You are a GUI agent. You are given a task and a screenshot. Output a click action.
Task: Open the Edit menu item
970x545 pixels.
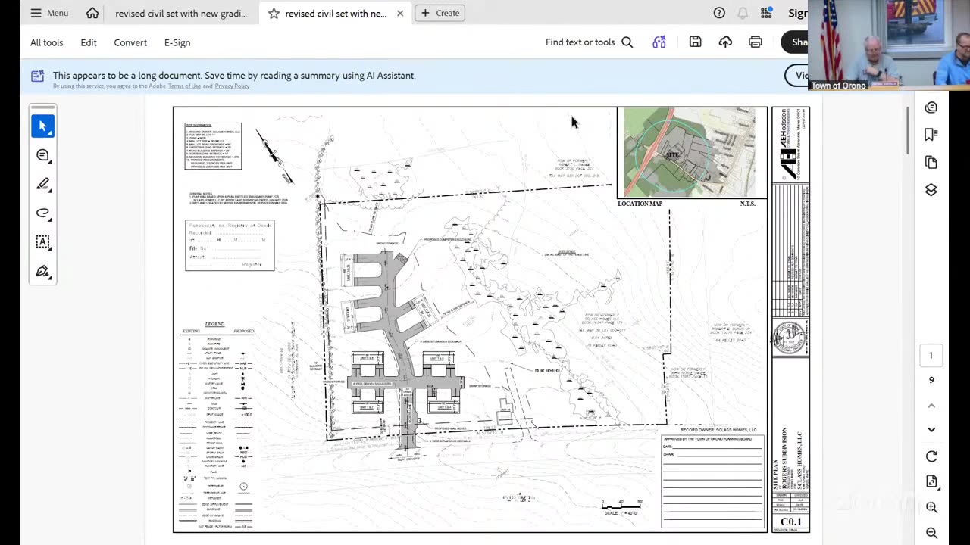point(89,42)
